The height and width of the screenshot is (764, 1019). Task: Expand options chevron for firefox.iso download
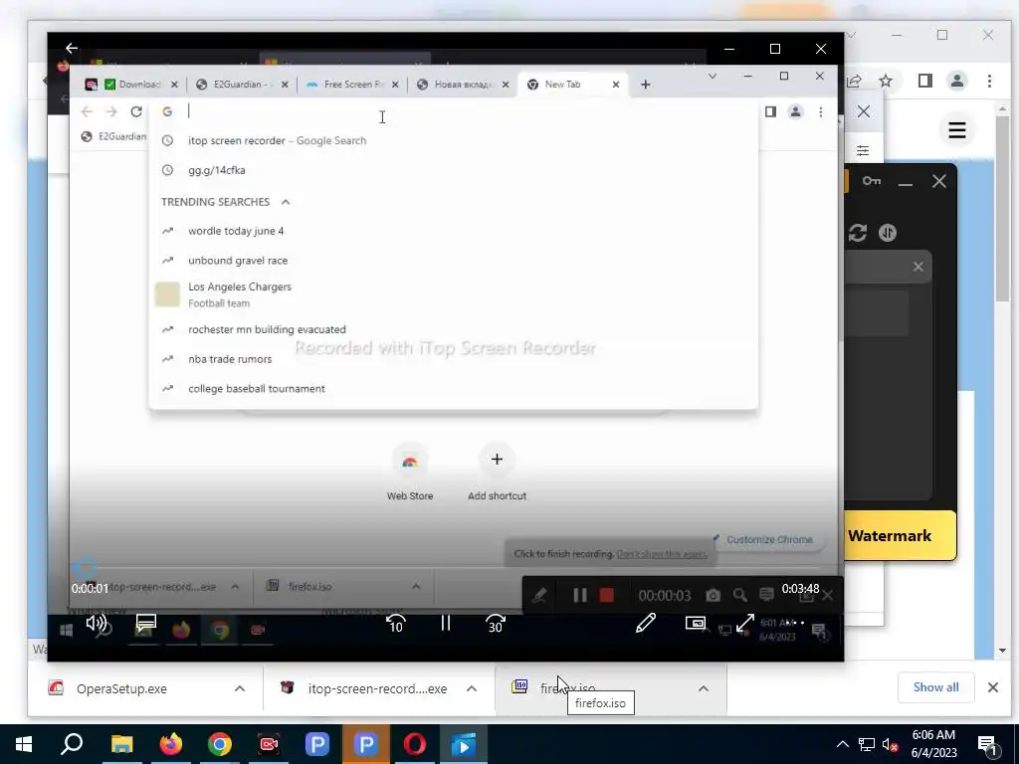[703, 688]
